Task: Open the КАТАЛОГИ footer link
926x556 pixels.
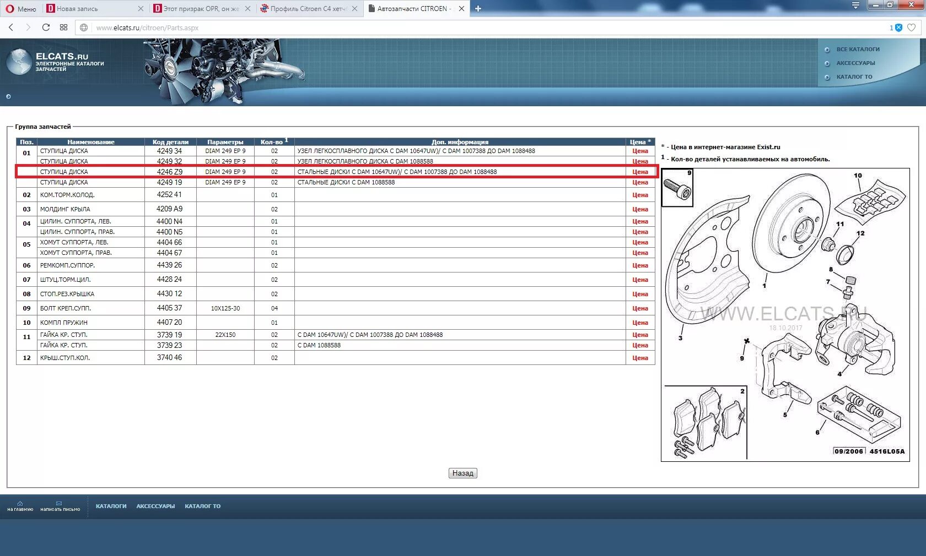Action: tap(111, 506)
